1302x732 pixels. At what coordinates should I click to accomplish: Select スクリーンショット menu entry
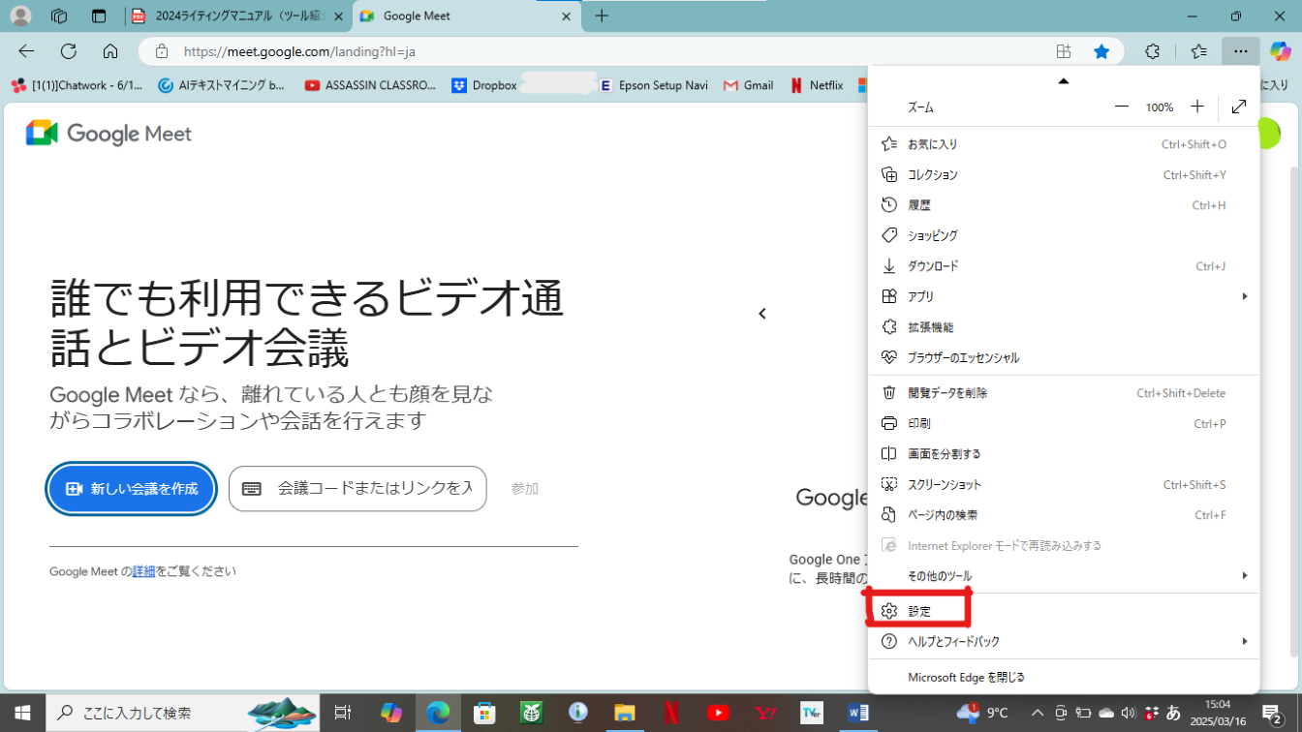(x=944, y=484)
